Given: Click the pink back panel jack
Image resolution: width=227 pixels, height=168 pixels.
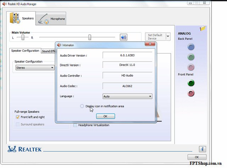Looking at the screenshot, I should tap(191, 67).
